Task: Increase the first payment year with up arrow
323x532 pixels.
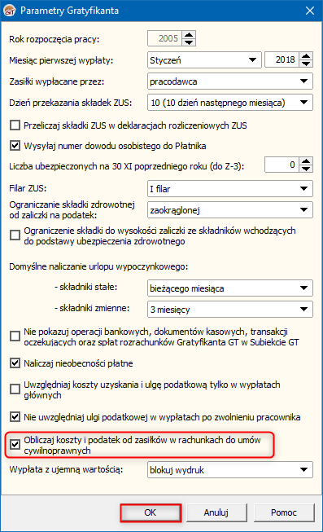Action: point(306,56)
